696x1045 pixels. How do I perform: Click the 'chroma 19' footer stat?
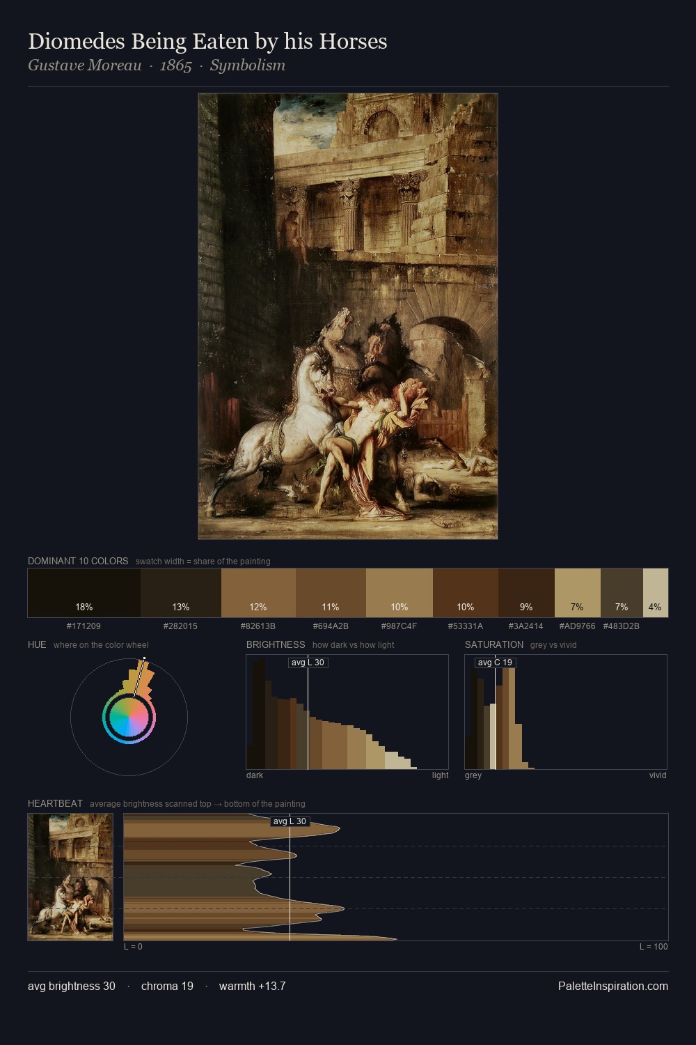pyautogui.click(x=167, y=986)
